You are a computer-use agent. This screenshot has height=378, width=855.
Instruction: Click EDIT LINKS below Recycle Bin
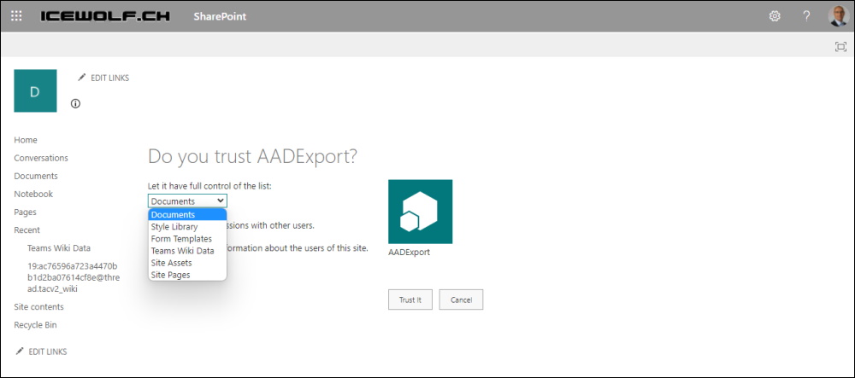coord(41,352)
